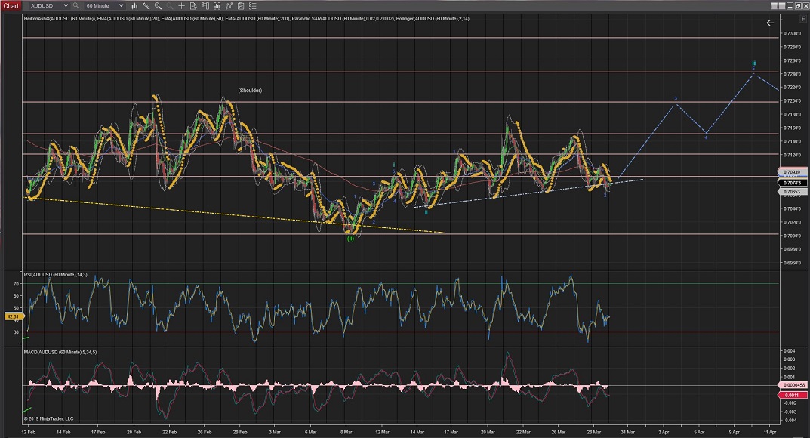Click the zoom out magnifier icon
This screenshot has height=438, width=810.
170,6
